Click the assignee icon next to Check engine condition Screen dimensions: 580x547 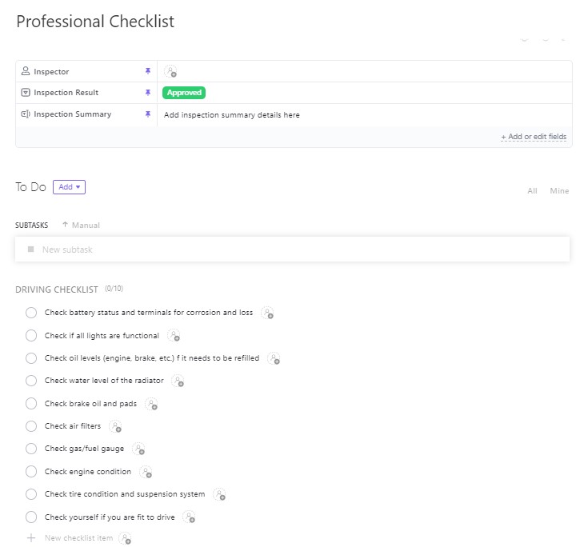tap(146, 472)
